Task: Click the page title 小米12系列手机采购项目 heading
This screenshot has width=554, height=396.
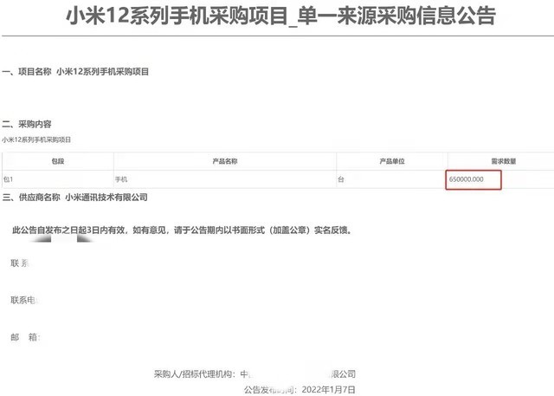Action: tap(280, 16)
